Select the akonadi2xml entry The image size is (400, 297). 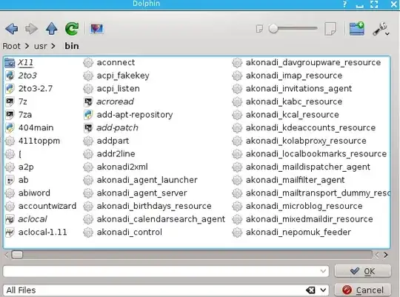(116, 167)
